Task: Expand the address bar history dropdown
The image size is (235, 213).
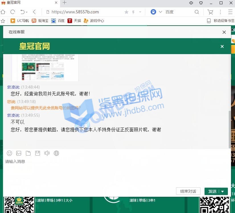Action: point(140,12)
